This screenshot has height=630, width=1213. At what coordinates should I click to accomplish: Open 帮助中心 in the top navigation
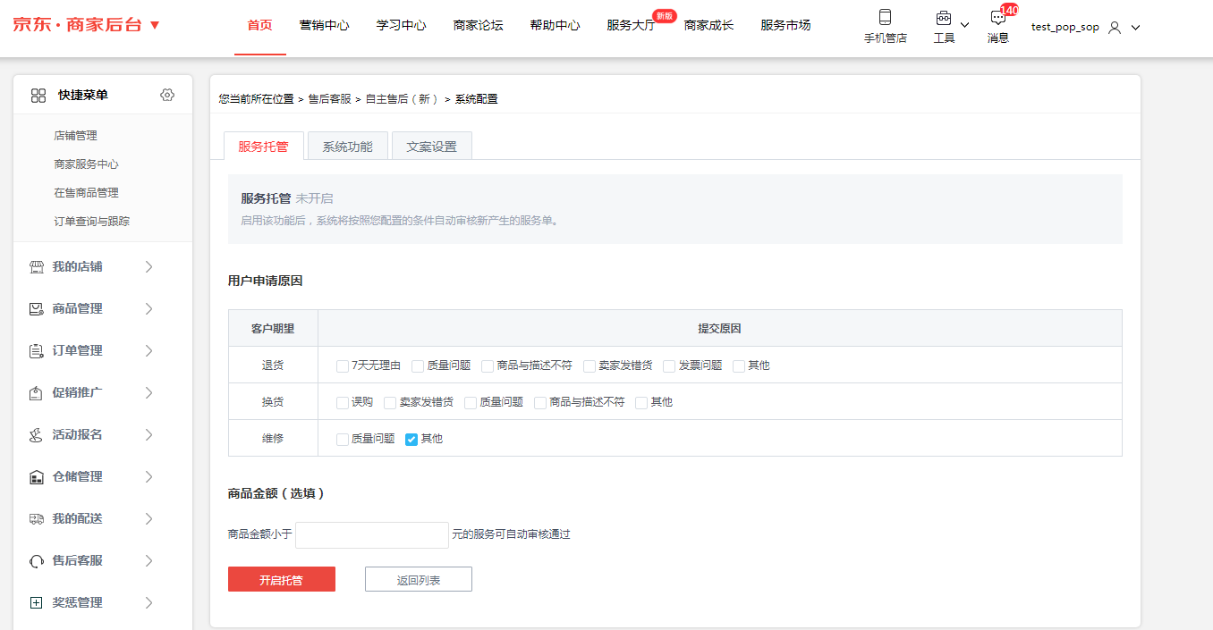555,25
